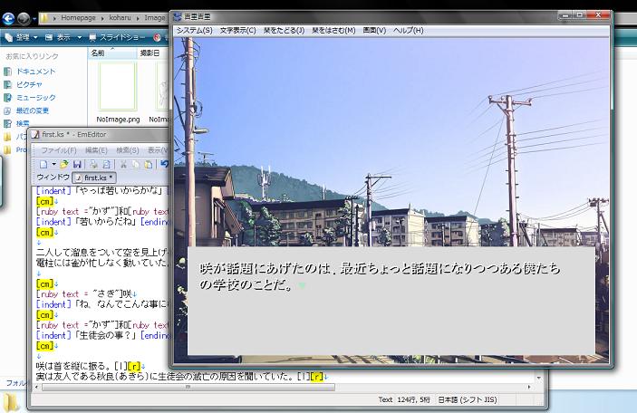The width and height of the screenshot is (637, 413).
Task: Open 栞をたどる(J) menu
Action: [x=284, y=31]
